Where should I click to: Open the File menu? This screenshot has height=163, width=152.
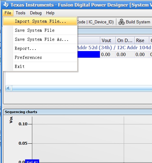point(8,13)
